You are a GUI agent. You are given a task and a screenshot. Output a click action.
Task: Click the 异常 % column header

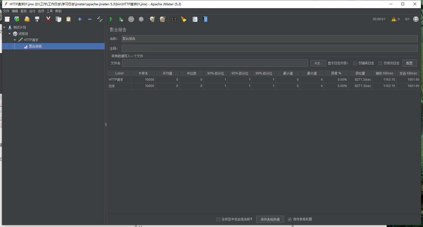[x=336, y=73]
